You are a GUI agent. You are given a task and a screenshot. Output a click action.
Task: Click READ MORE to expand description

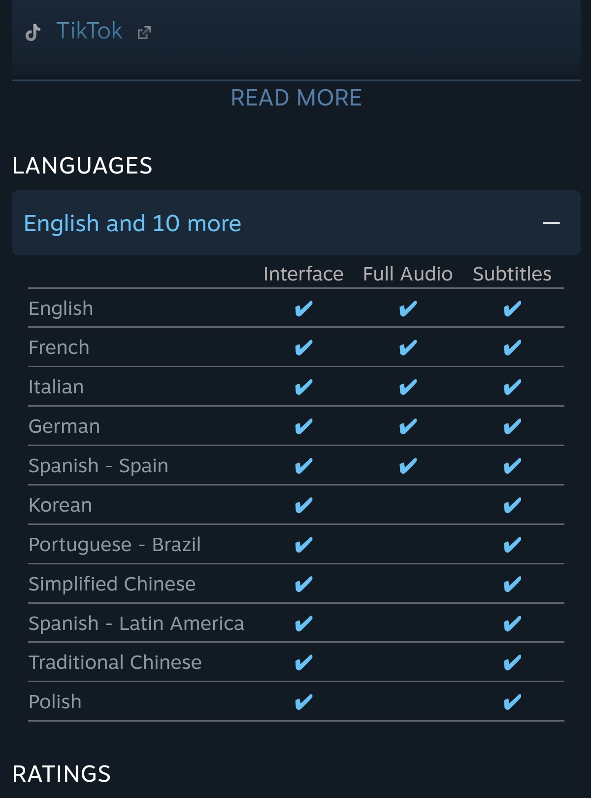coord(296,98)
